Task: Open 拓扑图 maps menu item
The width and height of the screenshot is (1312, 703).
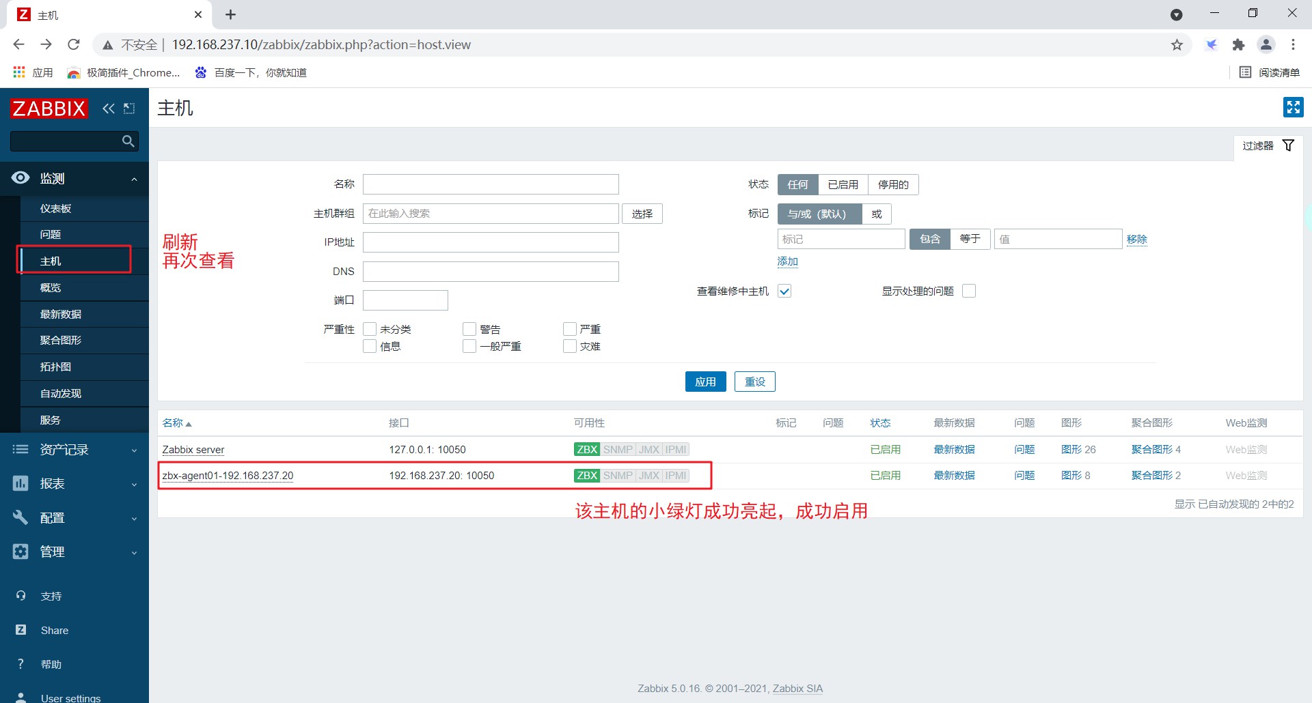Action: pyautogui.click(x=85, y=367)
